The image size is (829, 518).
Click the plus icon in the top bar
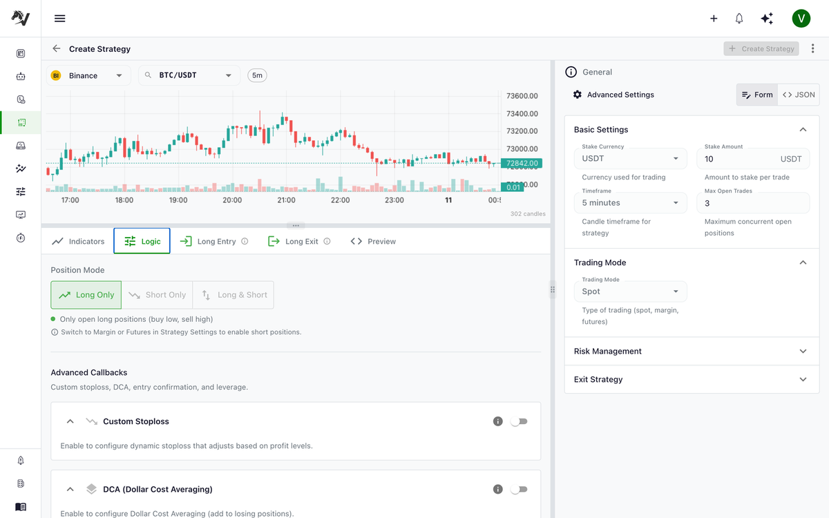(x=714, y=19)
